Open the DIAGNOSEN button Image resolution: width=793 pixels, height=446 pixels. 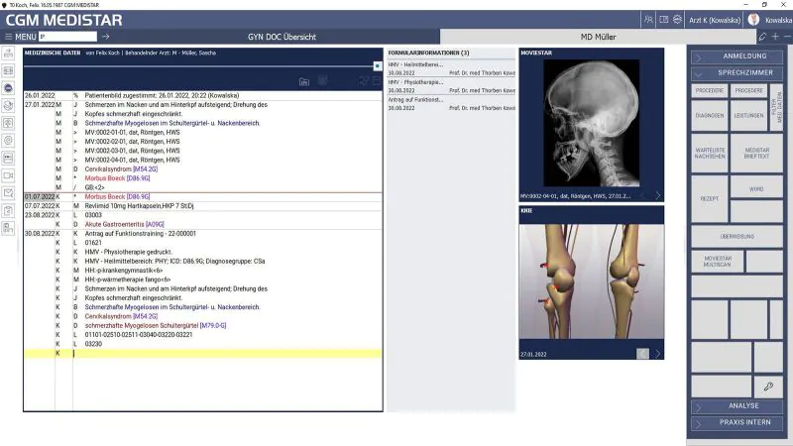coord(710,116)
